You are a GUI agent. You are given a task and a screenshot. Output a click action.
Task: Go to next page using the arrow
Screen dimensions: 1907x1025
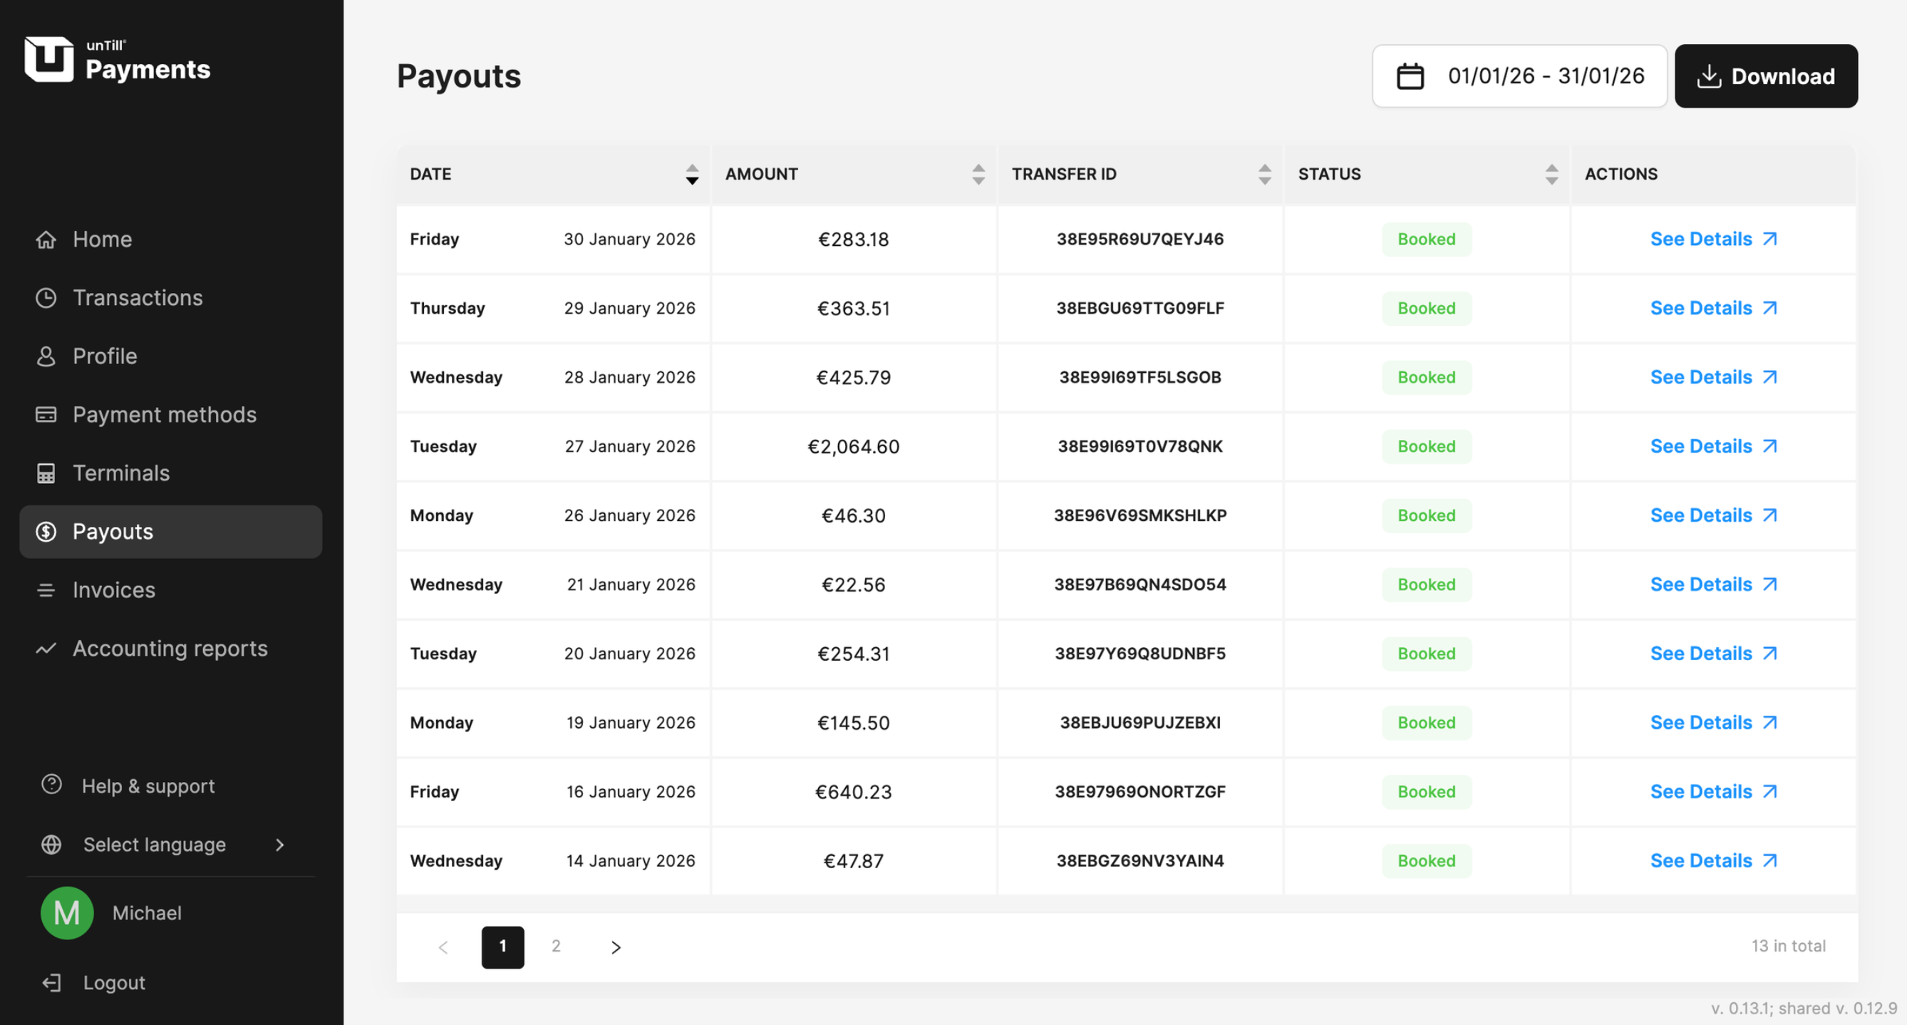615,947
